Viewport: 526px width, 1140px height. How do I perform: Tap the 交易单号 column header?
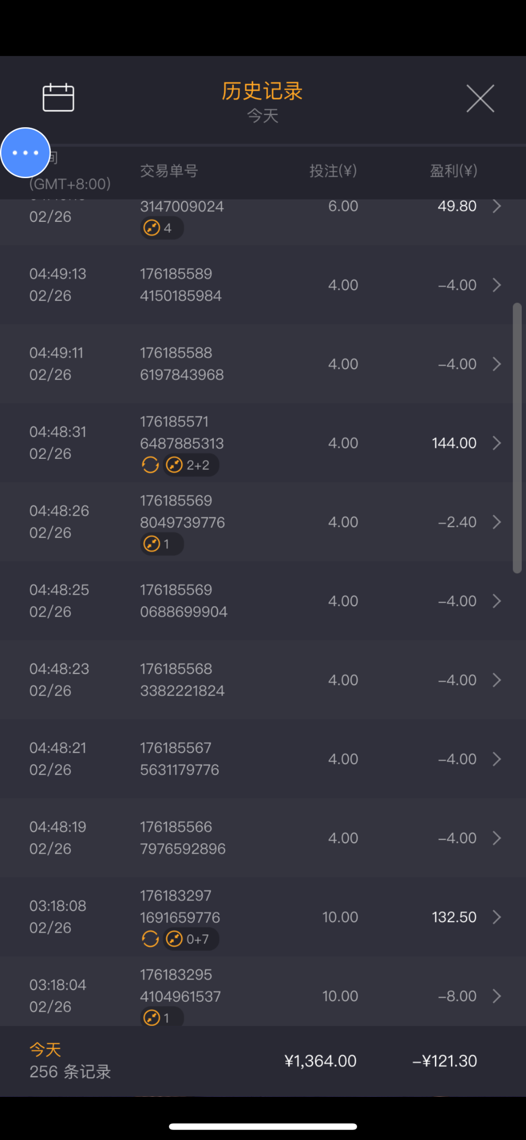click(x=169, y=171)
